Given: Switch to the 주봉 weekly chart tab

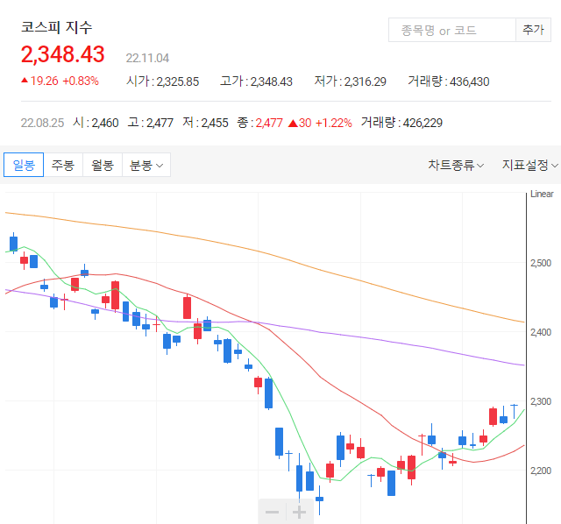Looking at the screenshot, I should 63,165.
